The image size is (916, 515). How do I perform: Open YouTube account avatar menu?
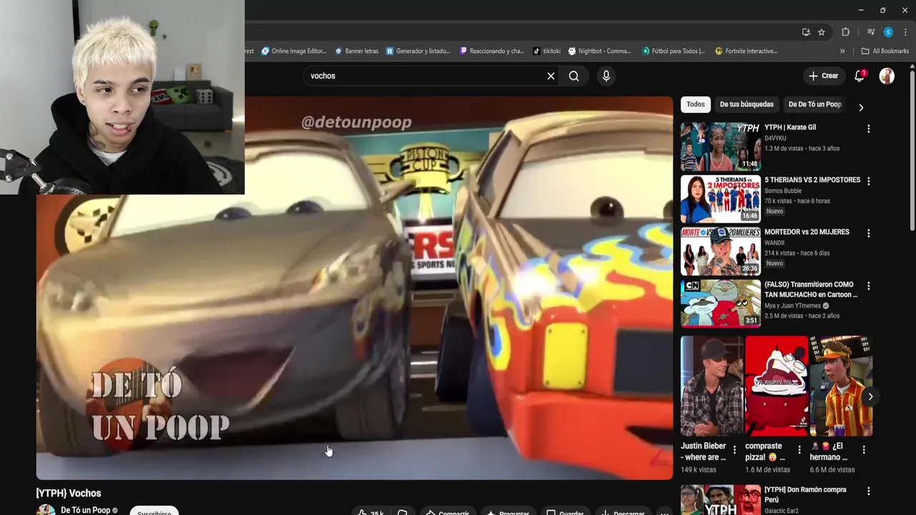pos(887,76)
